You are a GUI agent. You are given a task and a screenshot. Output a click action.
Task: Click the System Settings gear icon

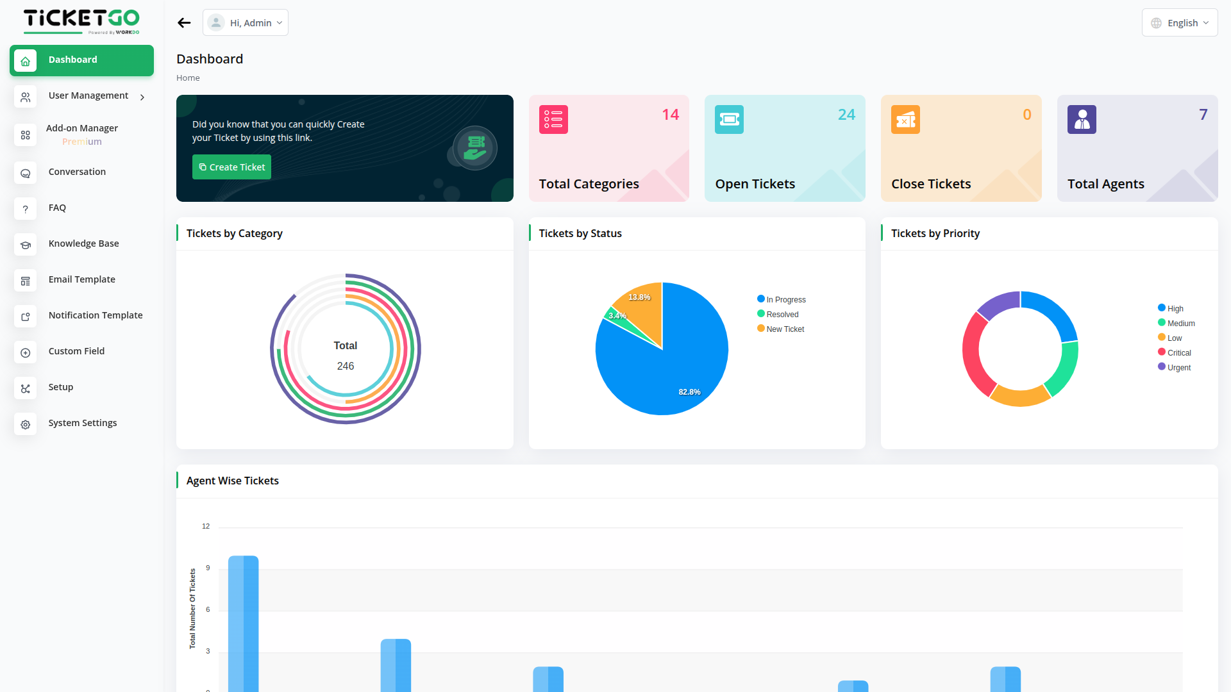pyautogui.click(x=26, y=424)
